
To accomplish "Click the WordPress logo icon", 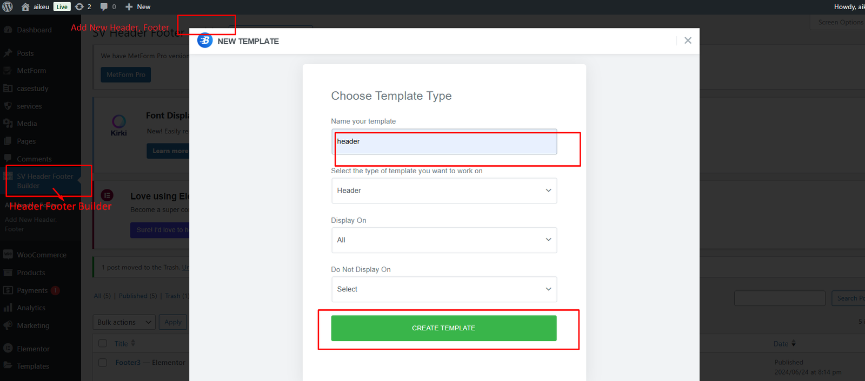I will [8, 7].
